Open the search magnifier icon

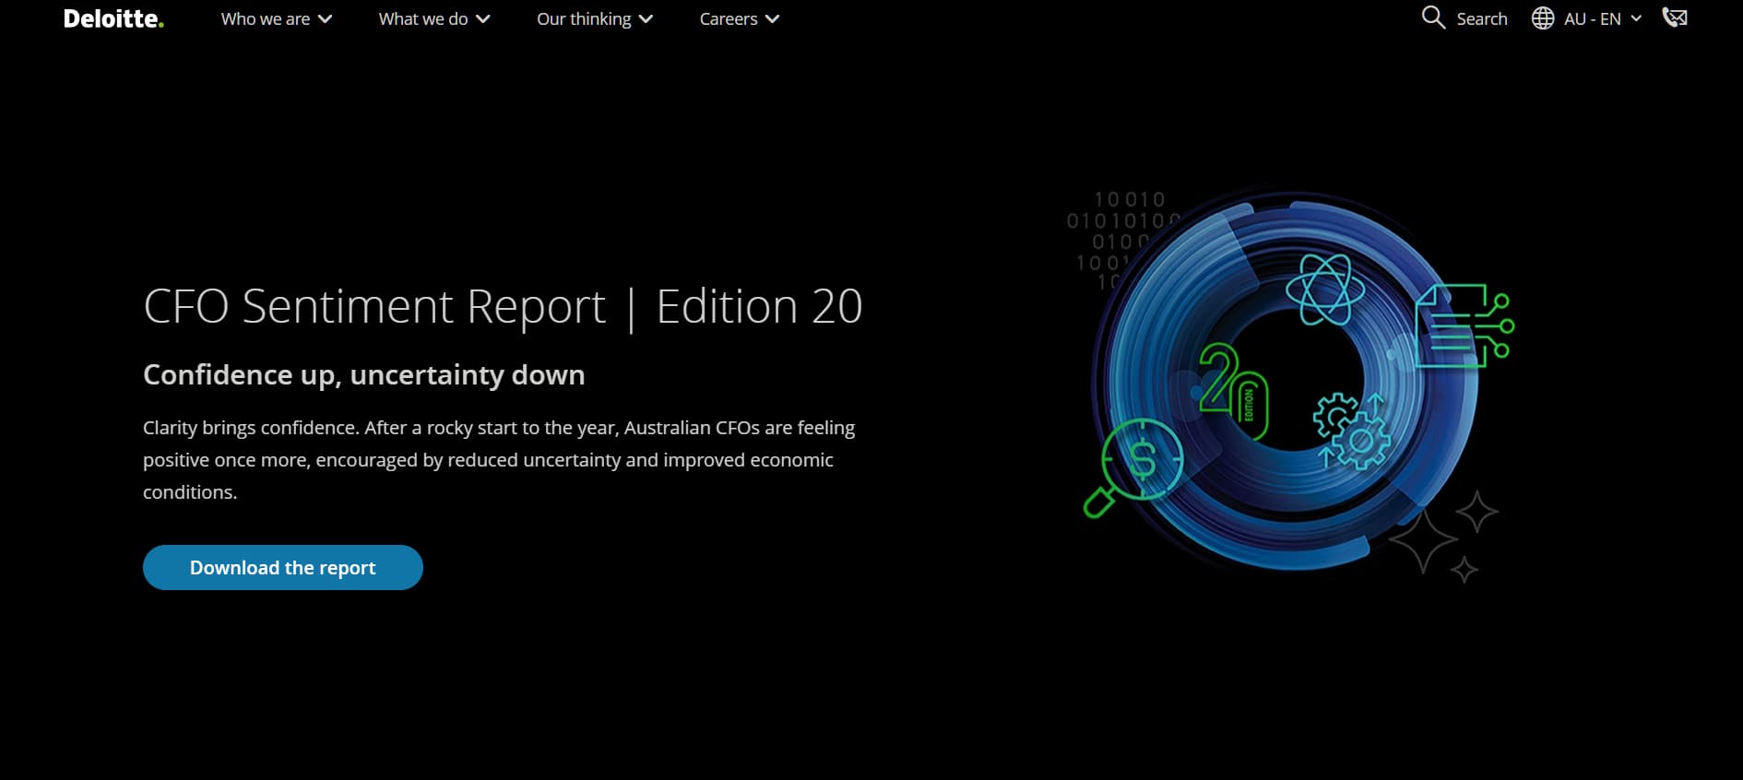pyautogui.click(x=1433, y=18)
